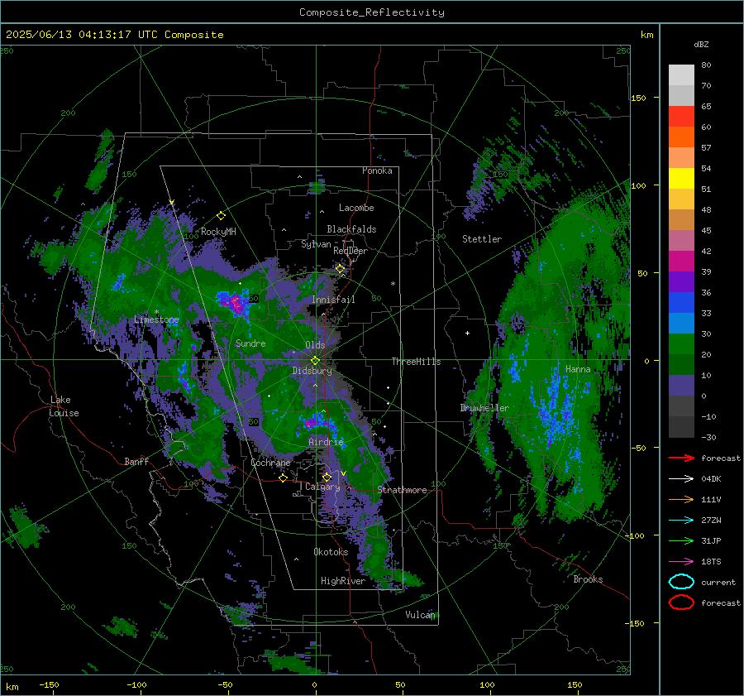Click the orange 111V arrow in legend
Image resolution: width=744 pixels, height=696 pixels.
click(x=681, y=499)
